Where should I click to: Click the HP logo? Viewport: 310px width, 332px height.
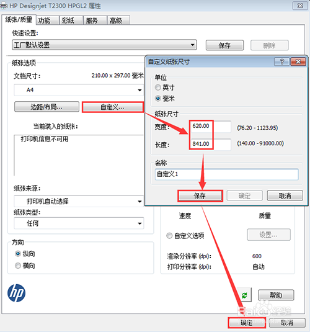pos(16,293)
